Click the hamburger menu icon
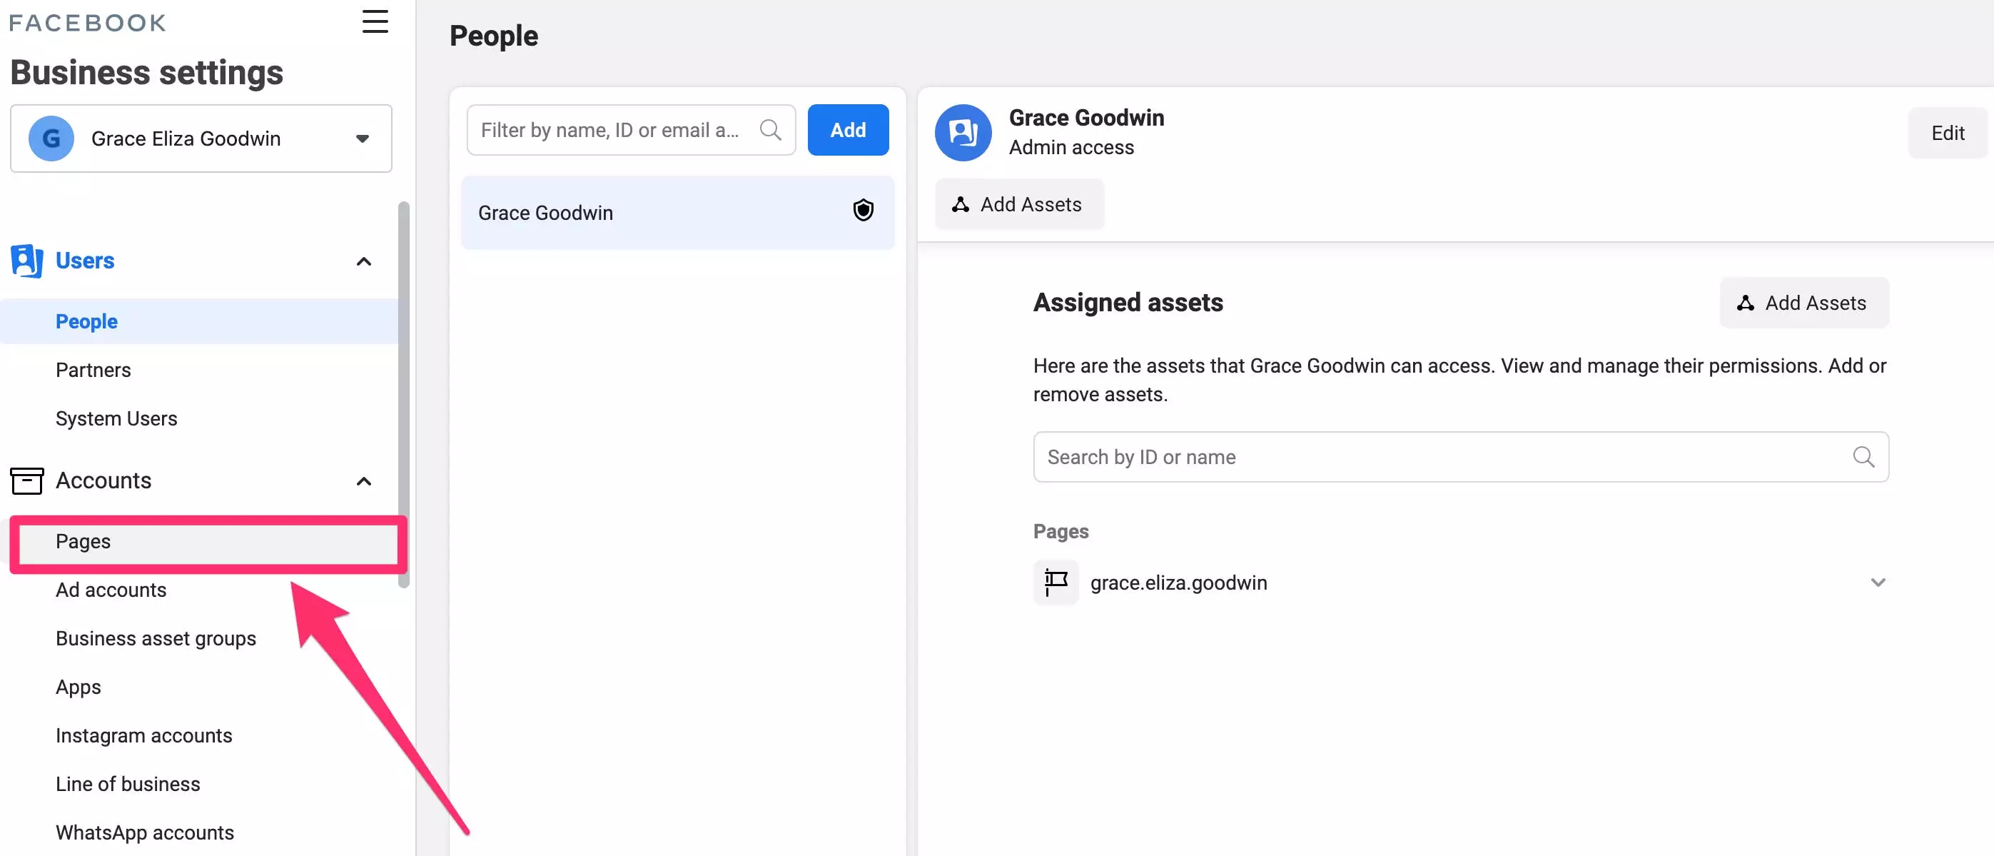This screenshot has height=856, width=1994. click(375, 21)
